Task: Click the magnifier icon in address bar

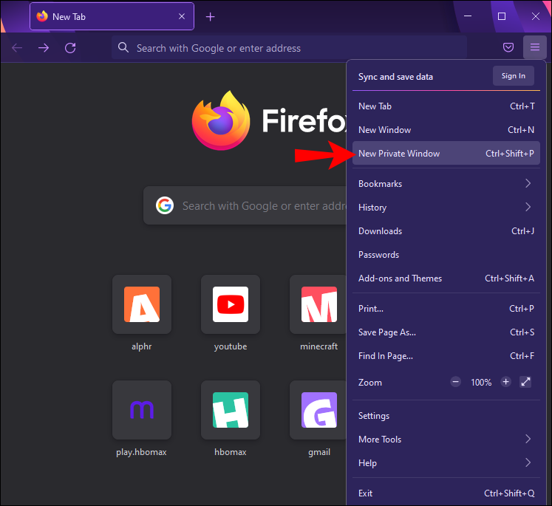Action: (x=123, y=47)
